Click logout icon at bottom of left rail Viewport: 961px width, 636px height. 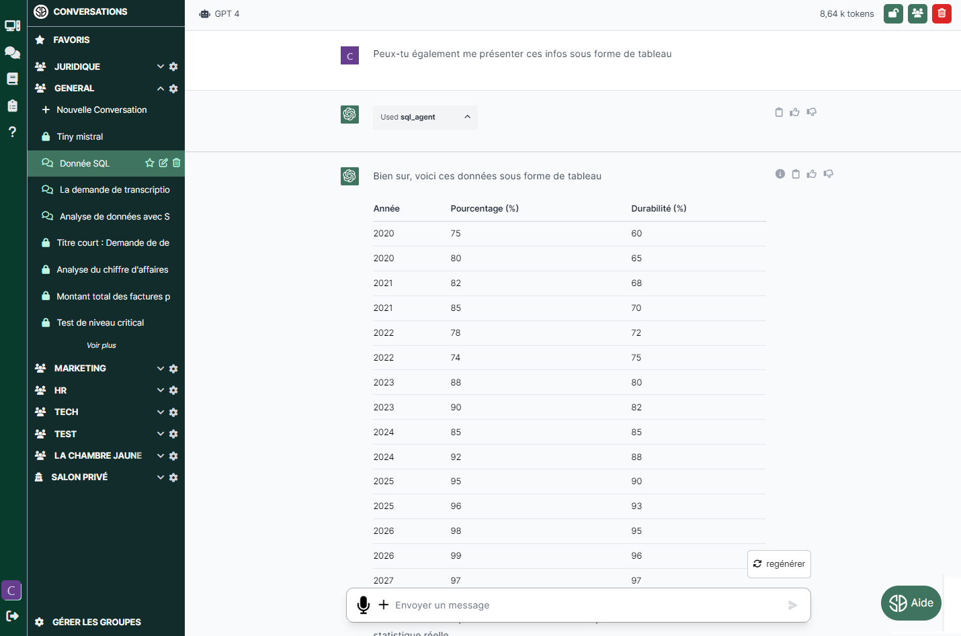(12, 616)
